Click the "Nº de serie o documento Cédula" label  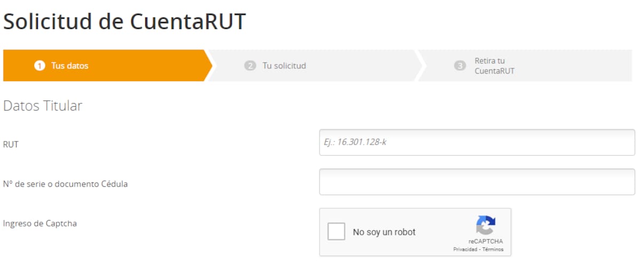coord(65,184)
